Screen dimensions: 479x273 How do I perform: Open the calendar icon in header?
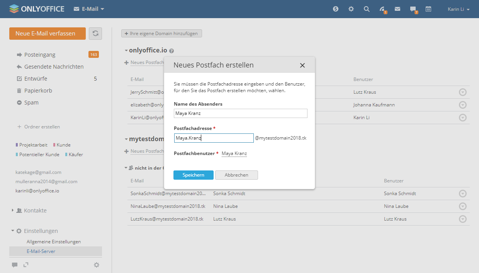click(x=428, y=9)
